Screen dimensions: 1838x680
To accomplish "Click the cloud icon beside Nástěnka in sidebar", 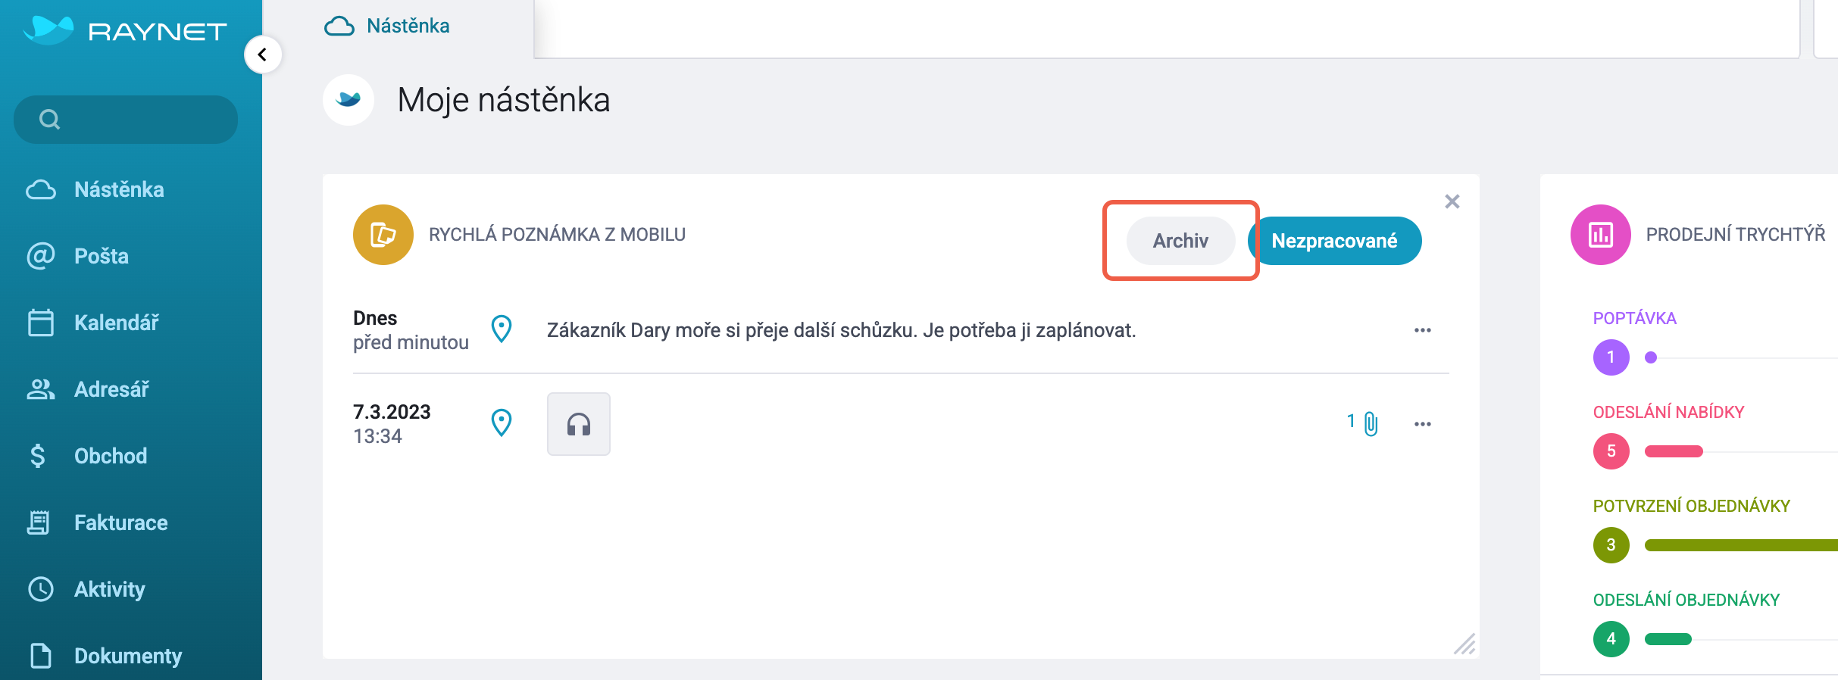I will tap(41, 189).
